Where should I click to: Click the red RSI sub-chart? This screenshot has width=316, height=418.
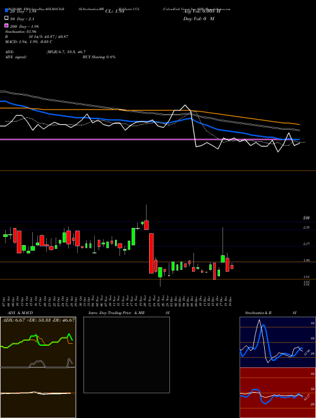(x=277, y=393)
